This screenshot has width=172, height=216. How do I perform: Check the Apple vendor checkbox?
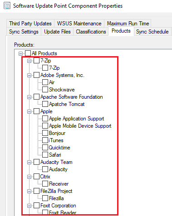pyautogui.click(x=36, y=111)
